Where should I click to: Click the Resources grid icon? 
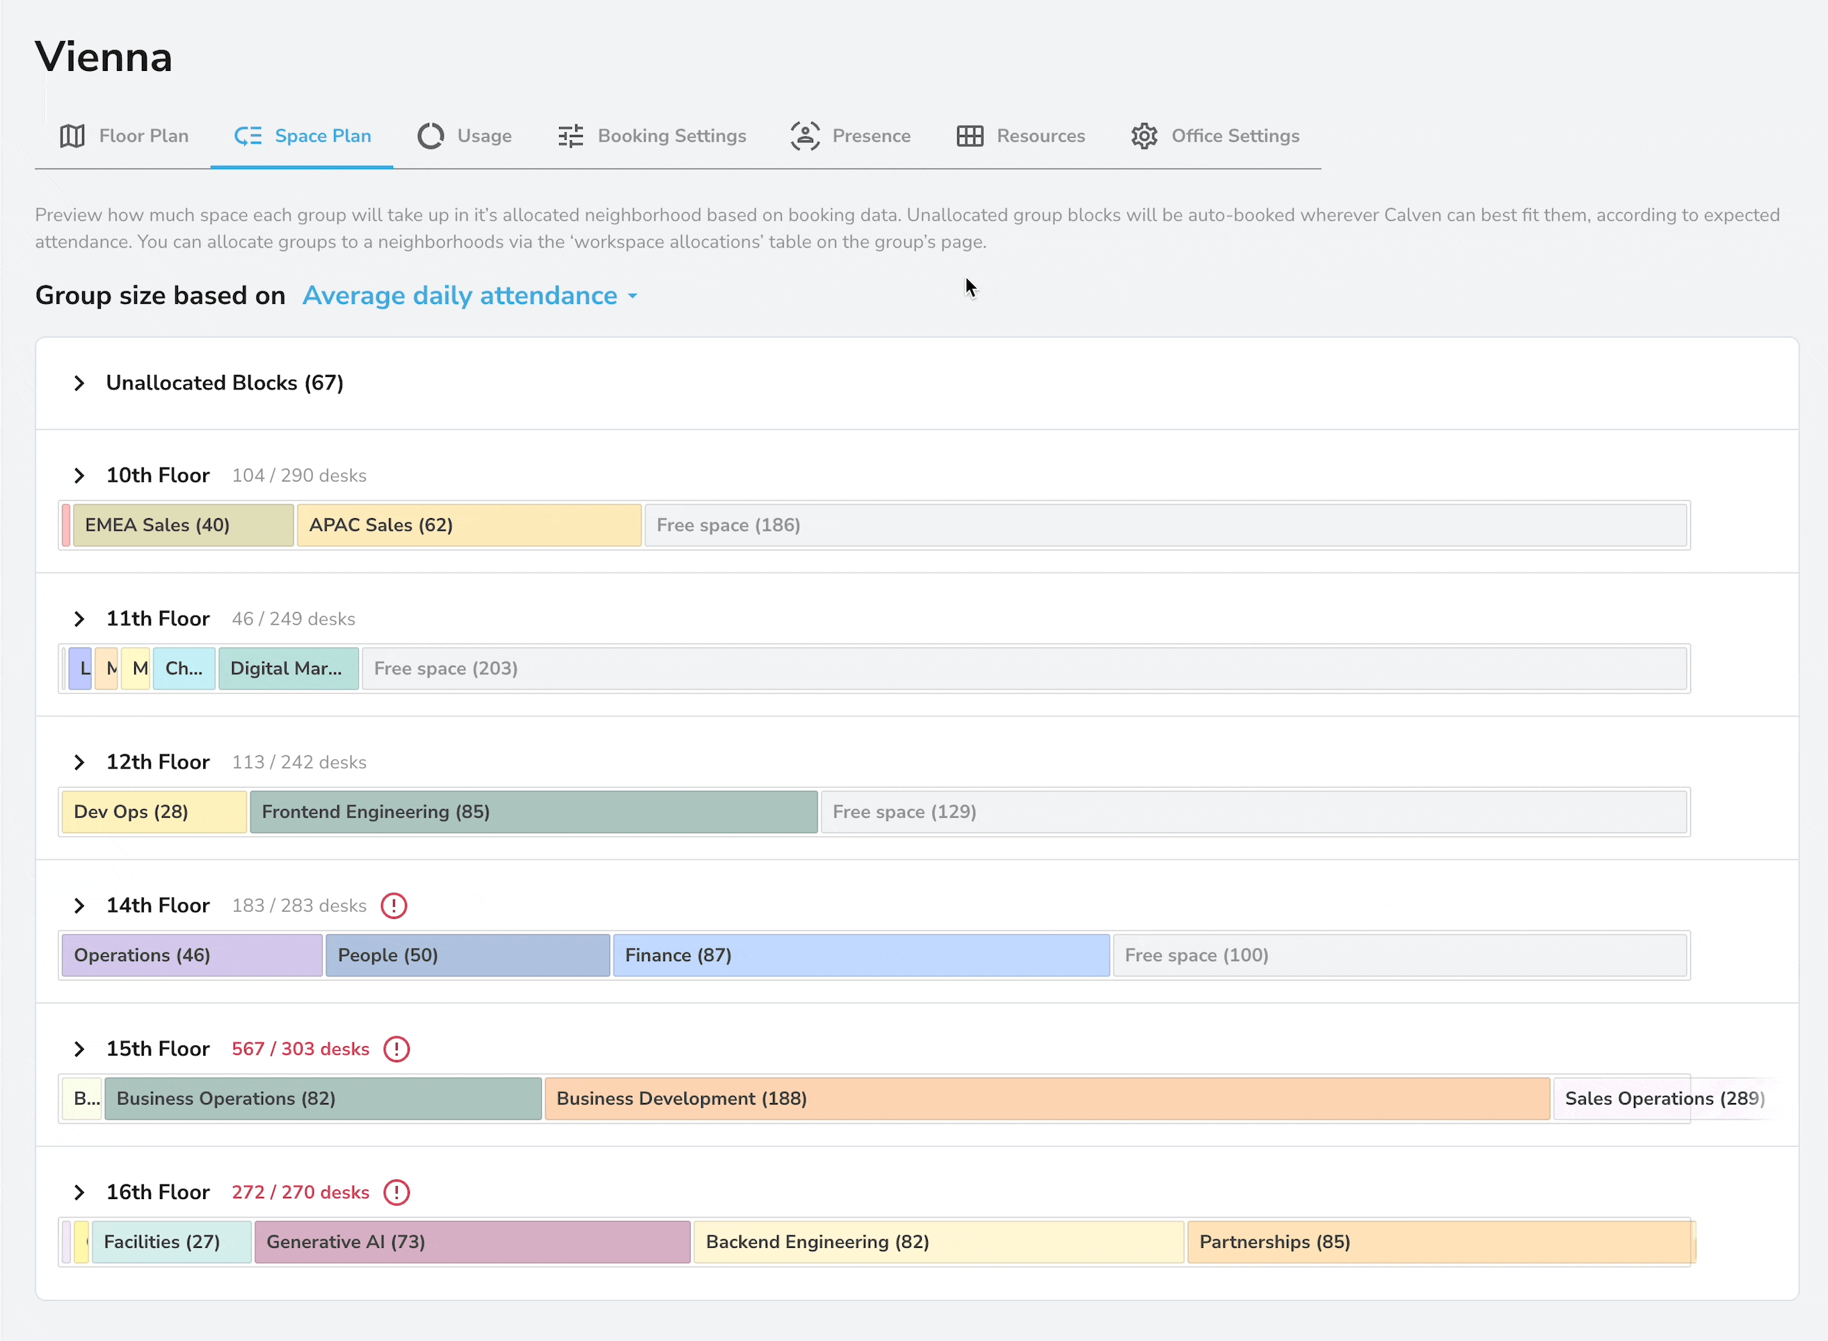[x=969, y=136]
